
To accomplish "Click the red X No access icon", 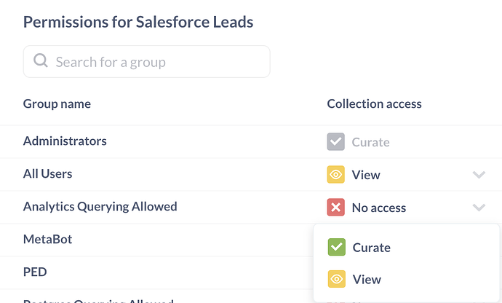I will coord(335,207).
